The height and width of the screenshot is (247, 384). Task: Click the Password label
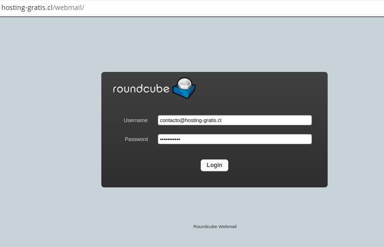[x=136, y=139]
